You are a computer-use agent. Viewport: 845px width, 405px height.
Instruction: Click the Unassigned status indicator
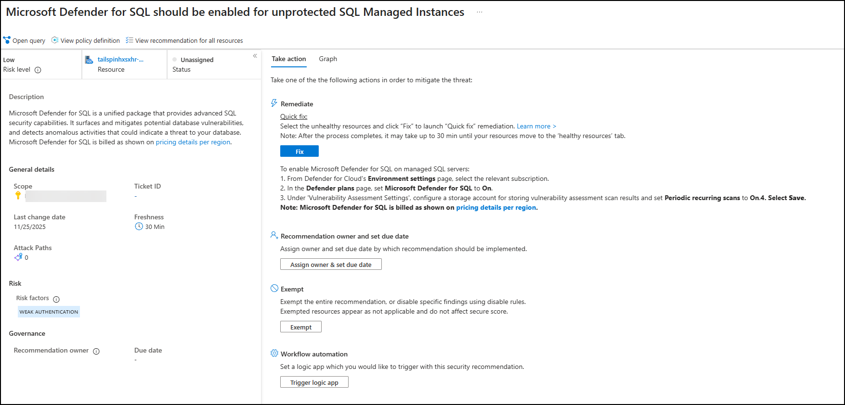[x=174, y=60]
